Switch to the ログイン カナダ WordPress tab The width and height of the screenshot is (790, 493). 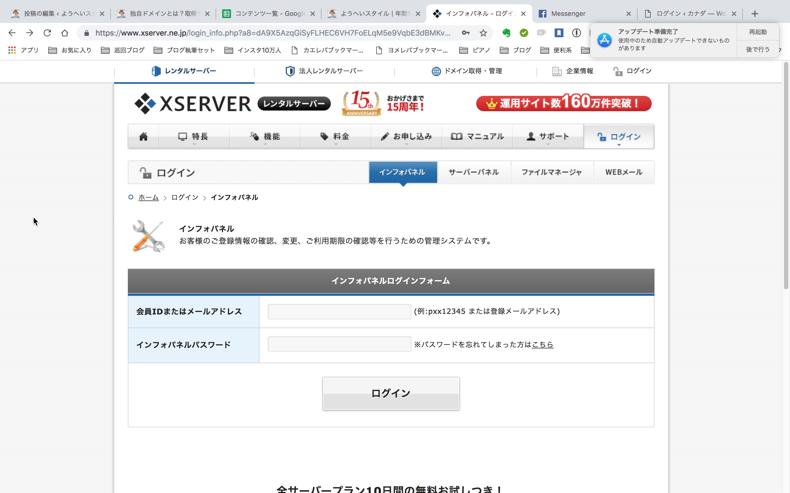pyautogui.click(x=690, y=14)
